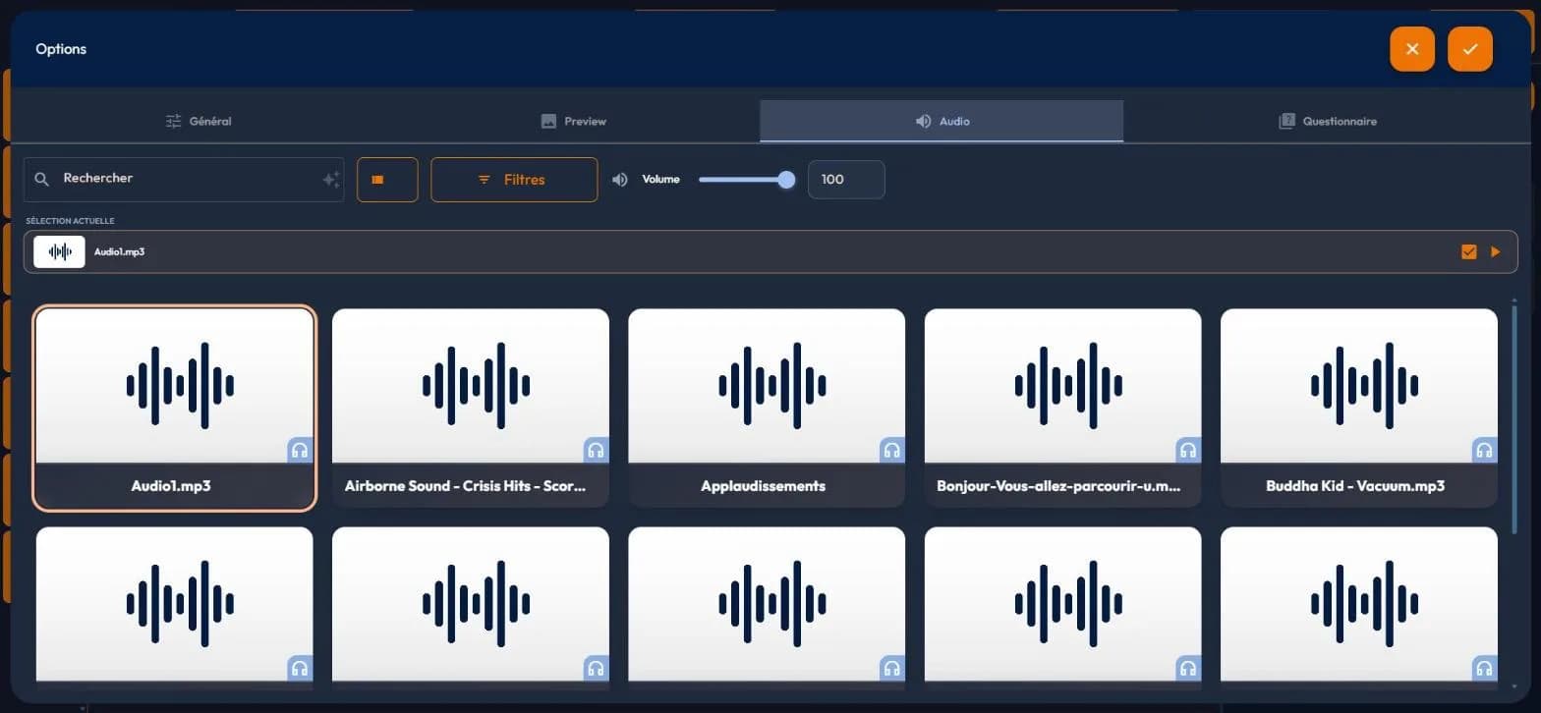Uncheck the current selection Audio1.mp3 checkbox
Viewport: 1541px width, 713px height.
click(1469, 252)
